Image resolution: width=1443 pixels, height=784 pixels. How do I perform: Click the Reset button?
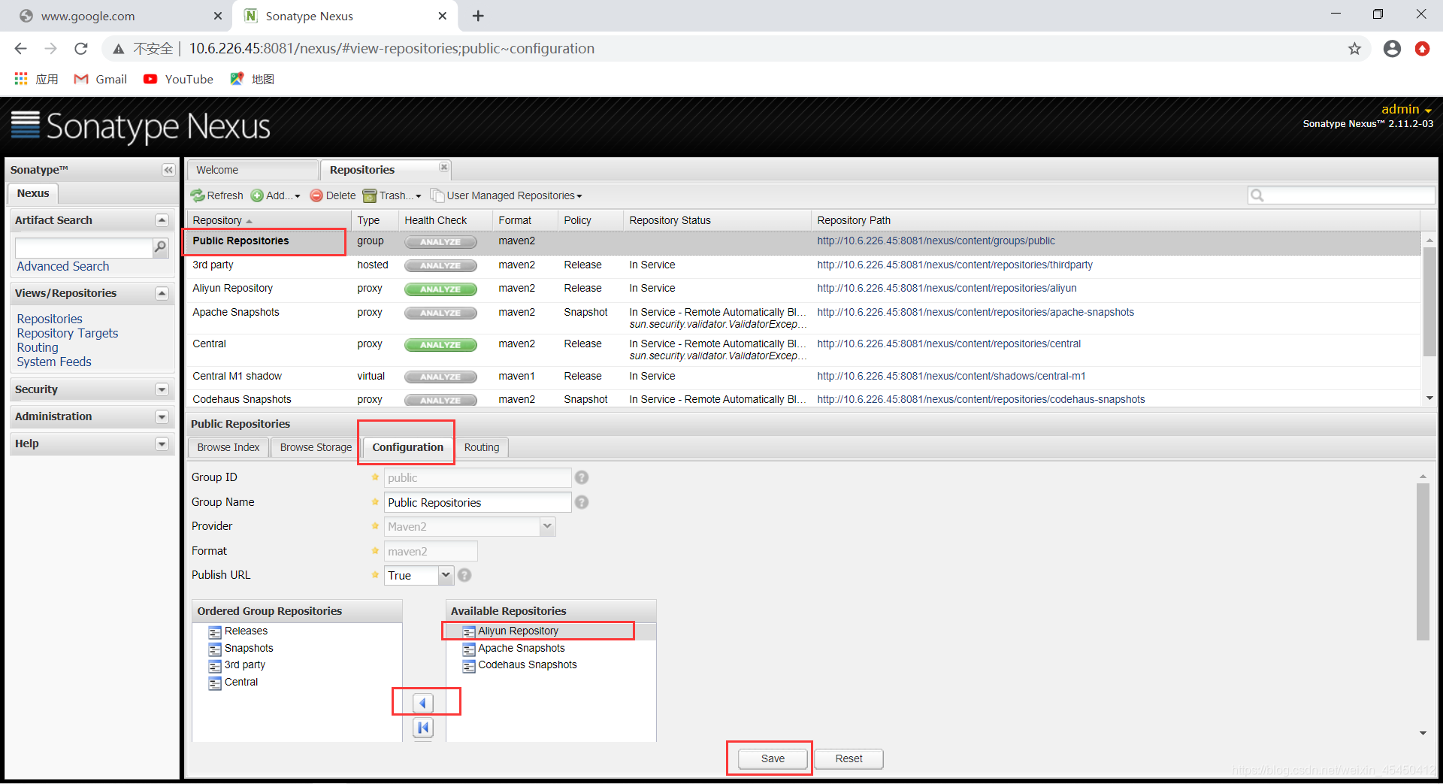(849, 758)
